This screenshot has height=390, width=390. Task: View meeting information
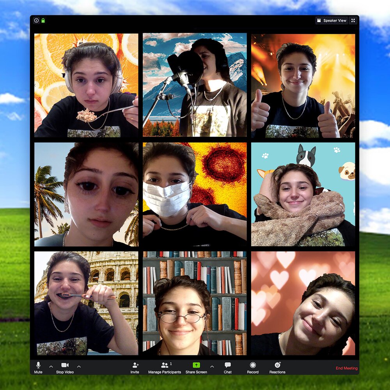(36, 20)
